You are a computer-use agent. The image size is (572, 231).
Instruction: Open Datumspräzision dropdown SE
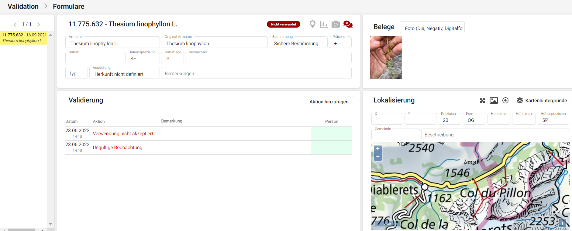(x=142, y=58)
